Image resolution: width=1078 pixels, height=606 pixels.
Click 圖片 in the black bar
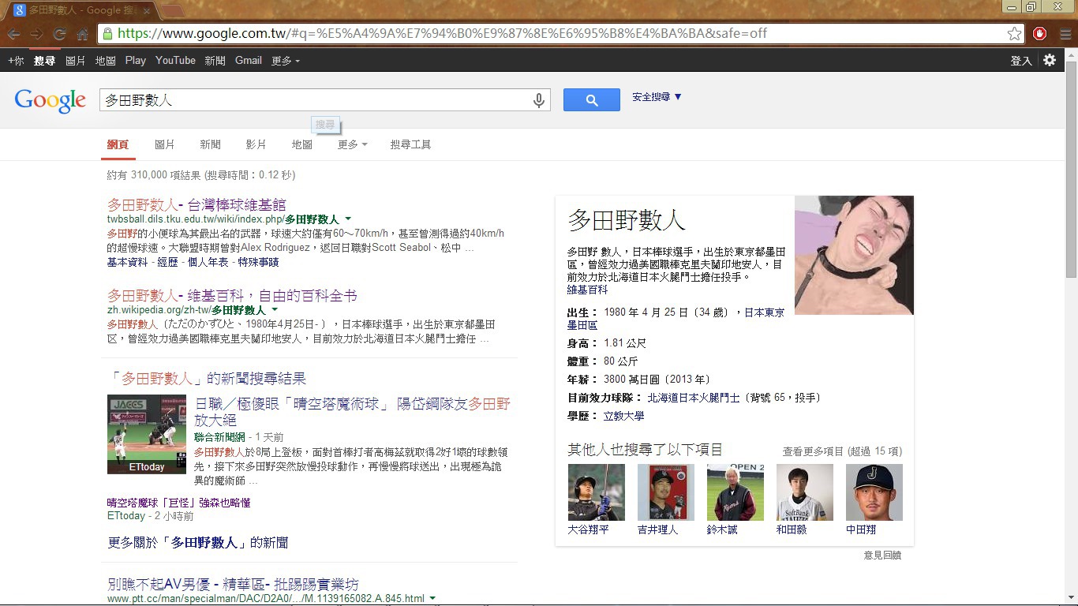coord(76,61)
